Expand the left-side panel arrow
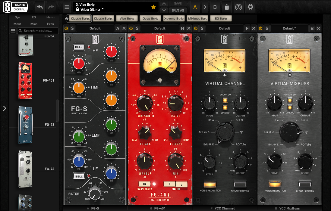This screenshot has height=211, width=331. (5, 108)
